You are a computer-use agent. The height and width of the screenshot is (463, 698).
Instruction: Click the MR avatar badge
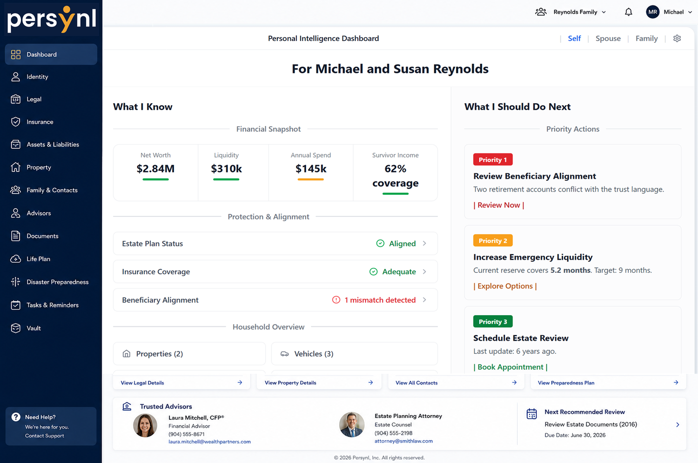tap(653, 12)
